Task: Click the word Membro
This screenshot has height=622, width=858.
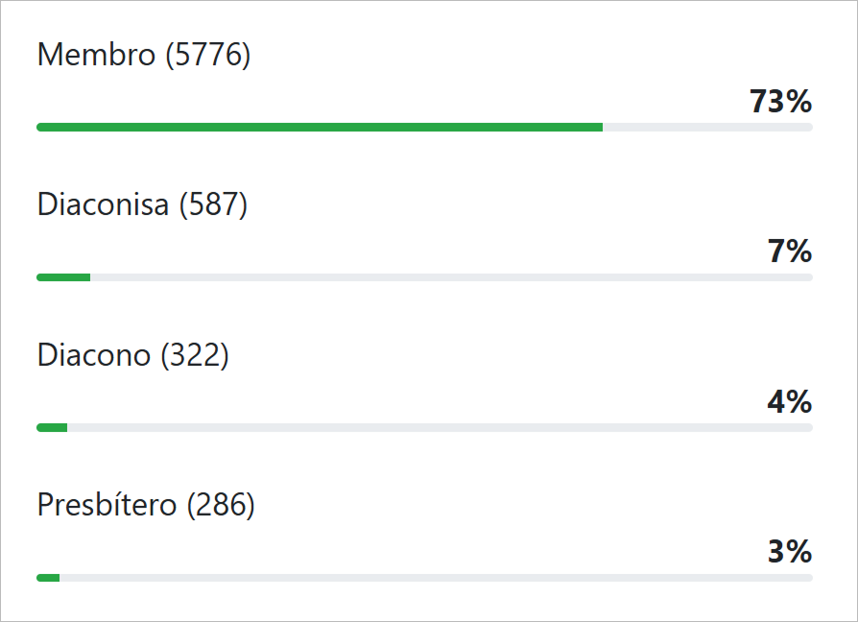Action: point(95,56)
